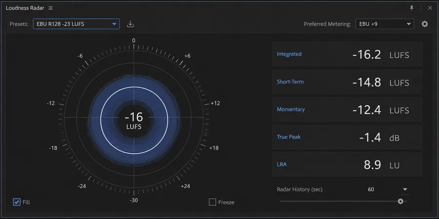This screenshot has height=219, width=439.
Task: Pin the Loudness Radar panel
Action: point(412,8)
